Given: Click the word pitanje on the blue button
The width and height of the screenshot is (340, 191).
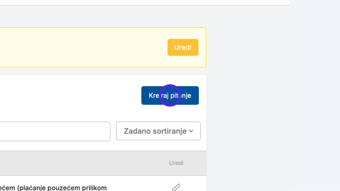Looking at the screenshot, I should point(180,96).
